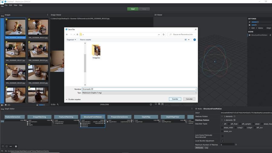Collapse folders with Ocultar carpetas
Image resolution: width=272 pixels, height=153 pixels.
pos(73,99)
